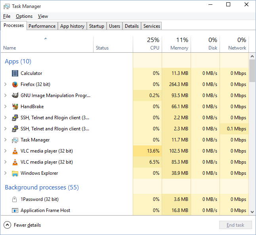Expand the Firefox (32 bit) process group
Screen dimensions: 256x235
click(x=6, y=84)
